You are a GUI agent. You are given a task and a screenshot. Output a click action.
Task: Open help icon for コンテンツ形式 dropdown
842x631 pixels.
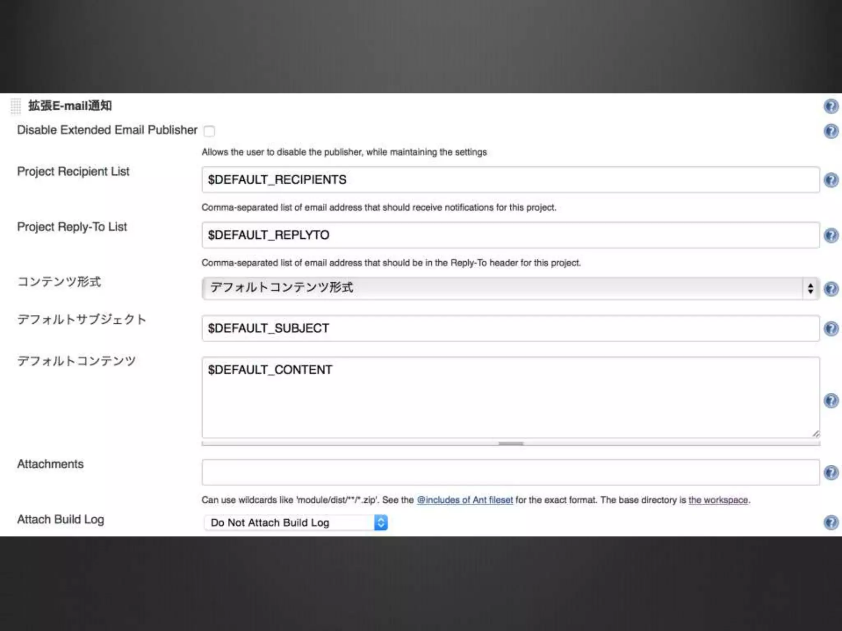pyautogui.click(x=831, y=289)
